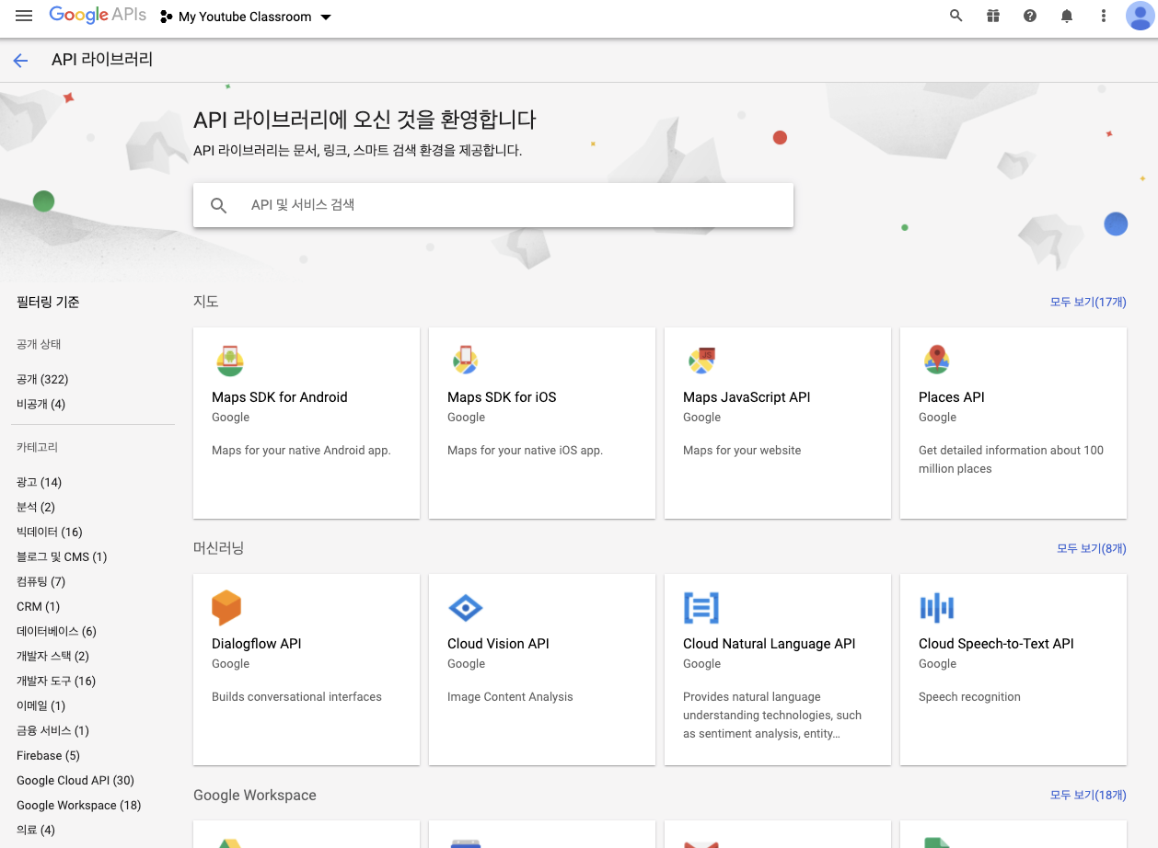Click the search magnifier in top bar
The height and width of the screenshot is (848, 1158).
click(x=956, y=16)
